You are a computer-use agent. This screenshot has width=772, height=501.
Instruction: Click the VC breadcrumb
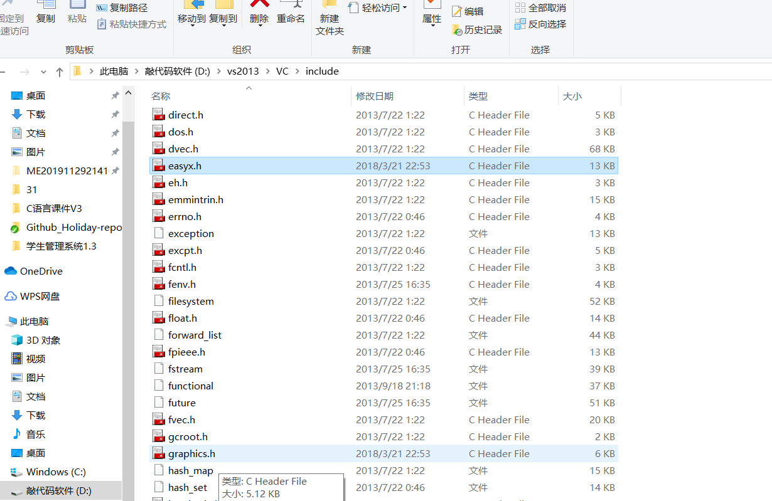tap(282, 71)
